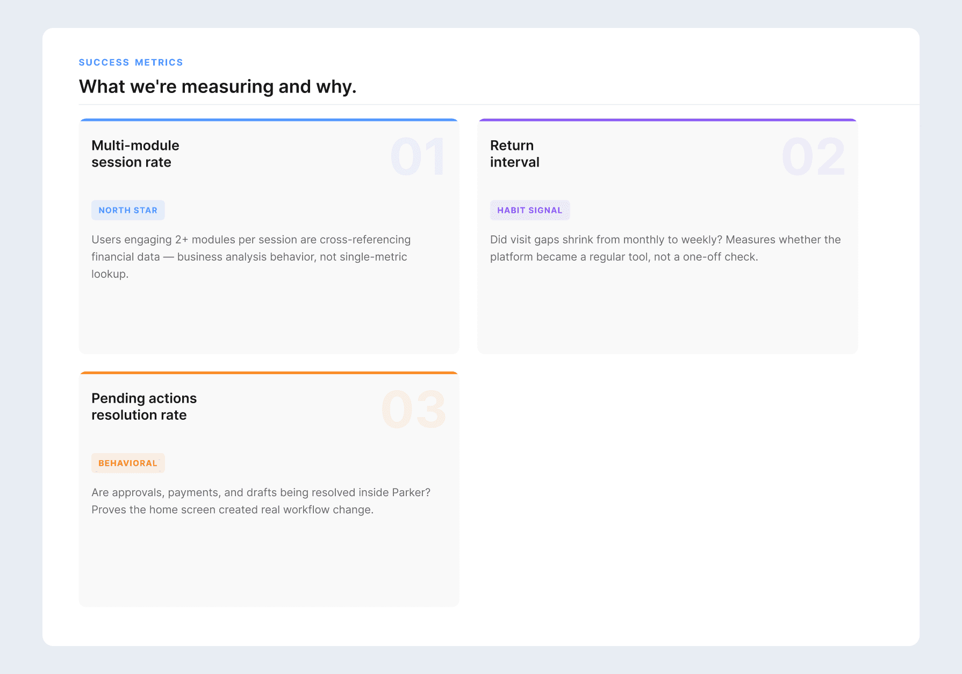Select the "Multi-module session rate" card title

[x=135, y=154]
